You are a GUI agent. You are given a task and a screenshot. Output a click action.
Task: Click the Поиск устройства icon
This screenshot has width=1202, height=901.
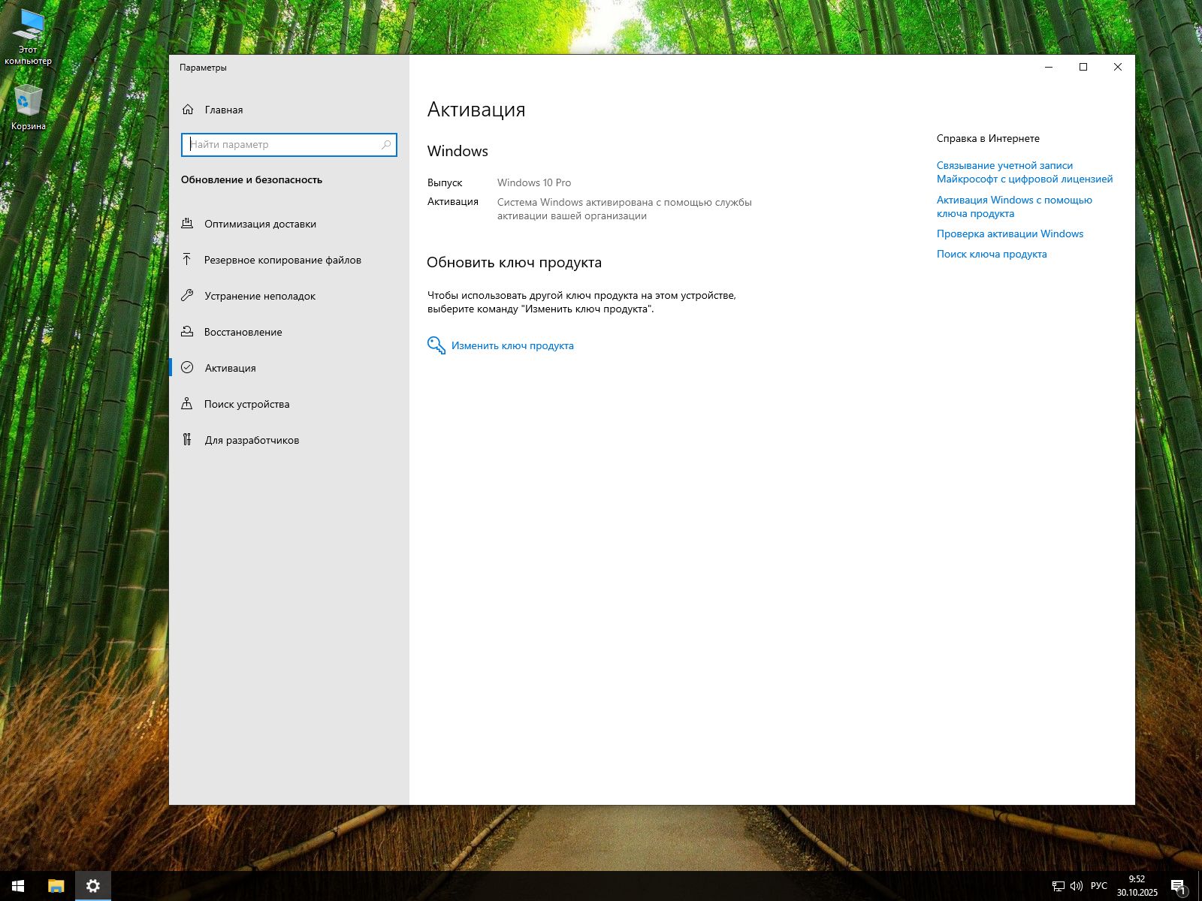(187, 404)
